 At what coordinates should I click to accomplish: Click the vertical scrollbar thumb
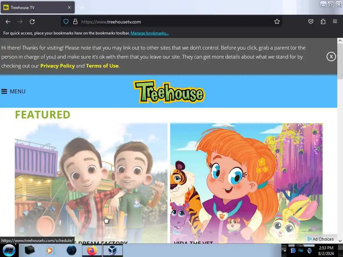coord(340,61)
